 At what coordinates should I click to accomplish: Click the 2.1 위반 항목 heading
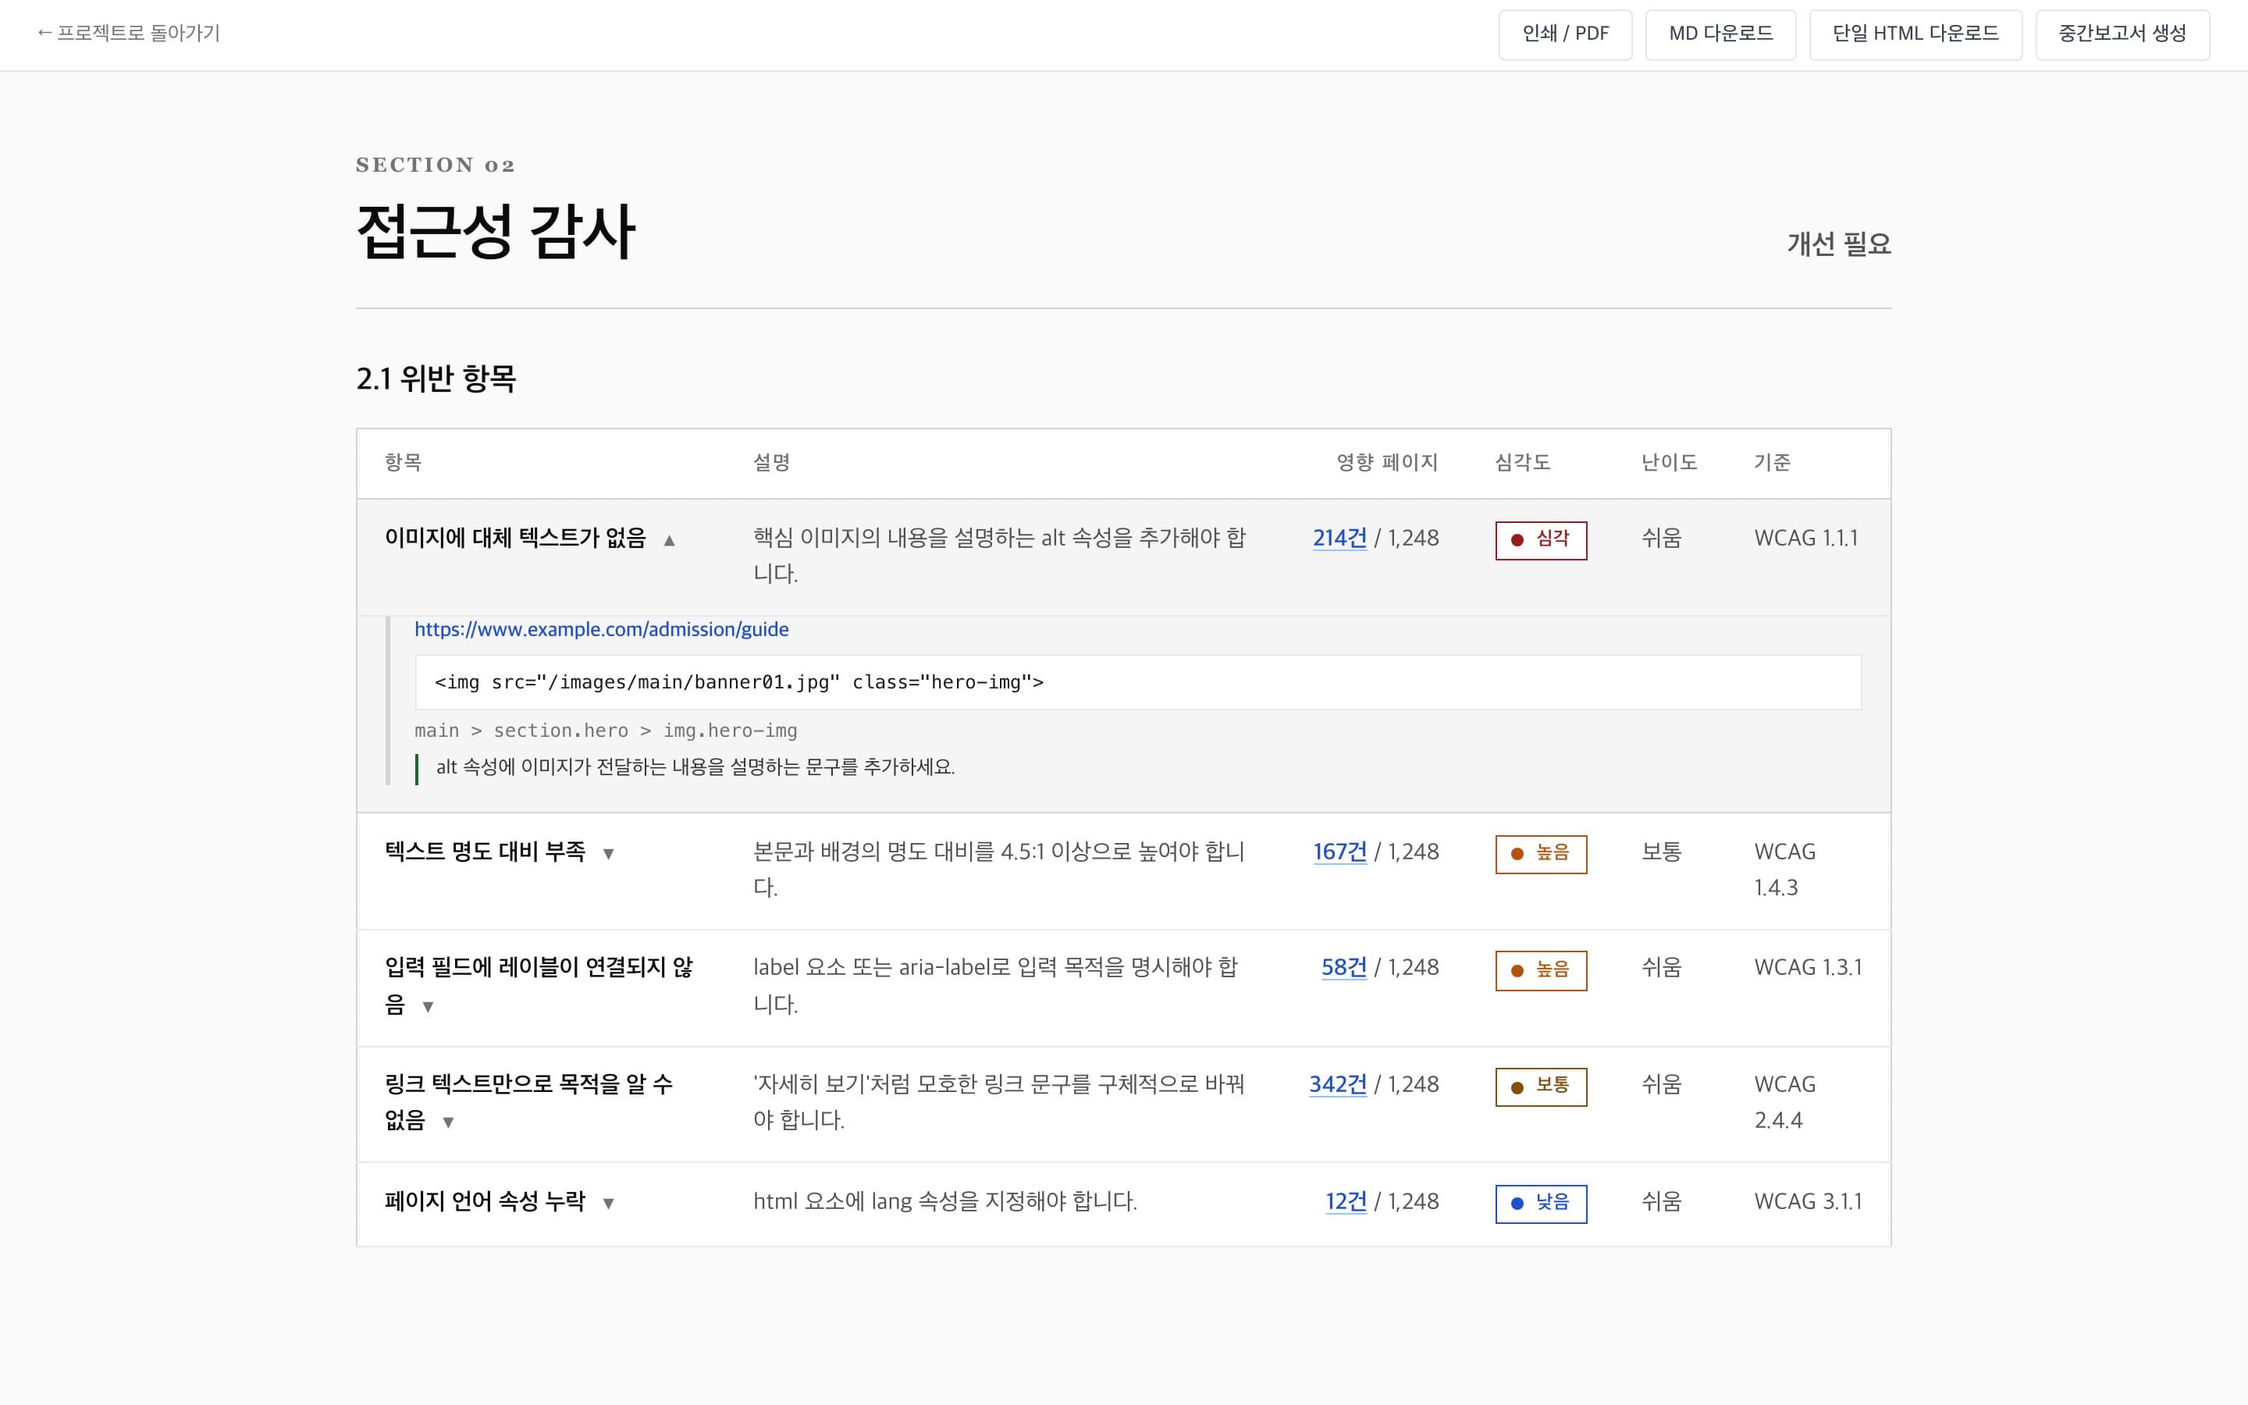pos(436,379)
